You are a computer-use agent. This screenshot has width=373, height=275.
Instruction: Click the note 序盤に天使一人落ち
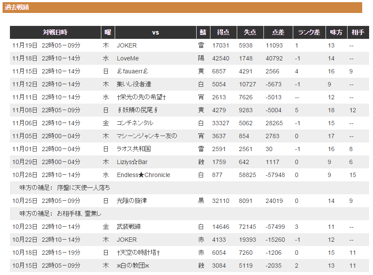84,188
